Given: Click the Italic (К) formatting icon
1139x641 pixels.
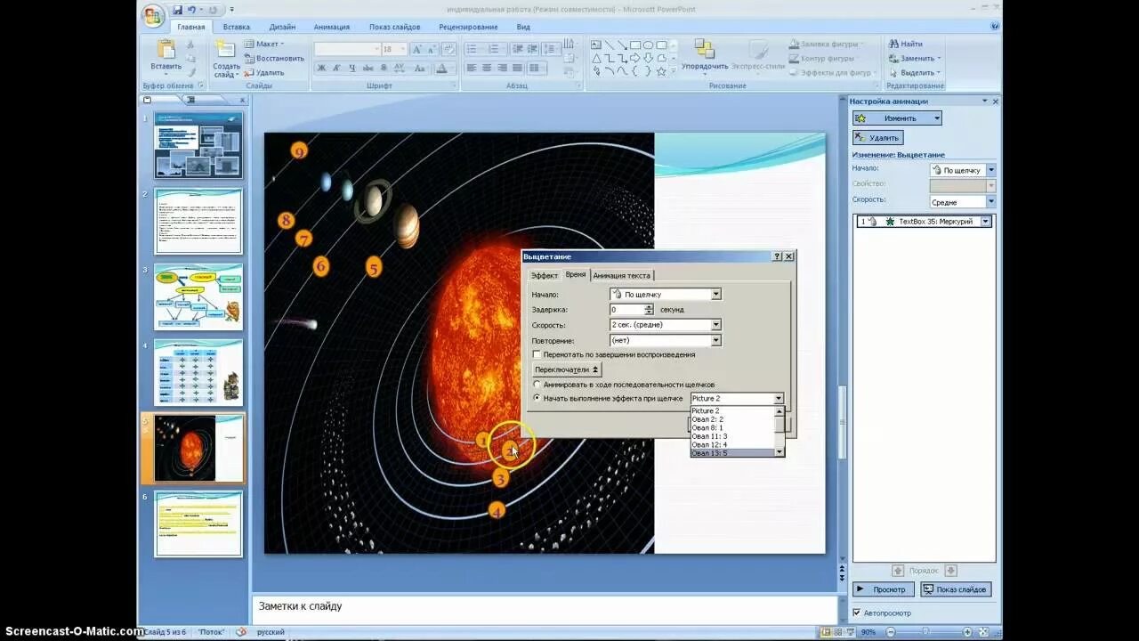Looking at the screenshot, I should pyautogui.click(x=337, y=68).
